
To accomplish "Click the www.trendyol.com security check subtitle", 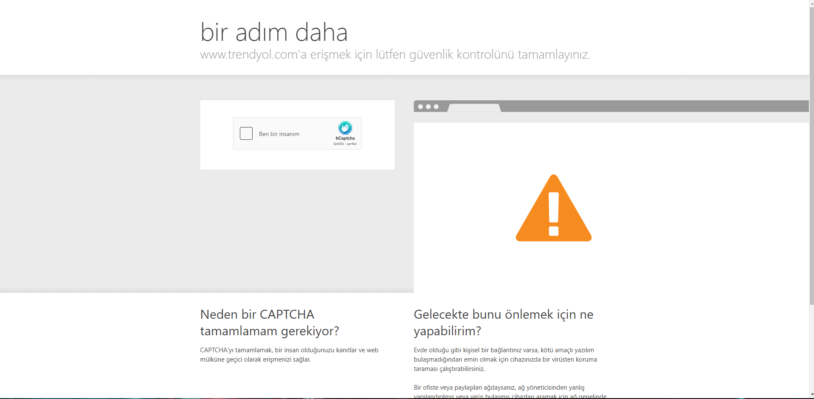I will pos(395,55).
